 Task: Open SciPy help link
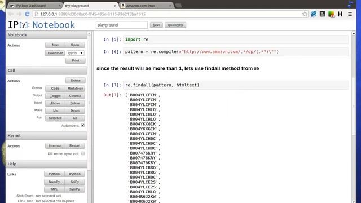[x=74, y=182]
